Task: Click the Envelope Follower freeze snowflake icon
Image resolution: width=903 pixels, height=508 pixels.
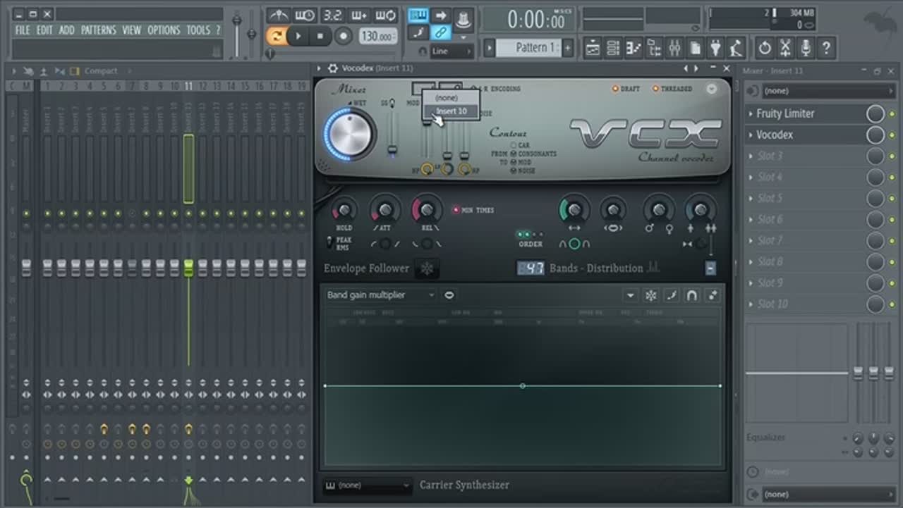Action: point(426,268)
